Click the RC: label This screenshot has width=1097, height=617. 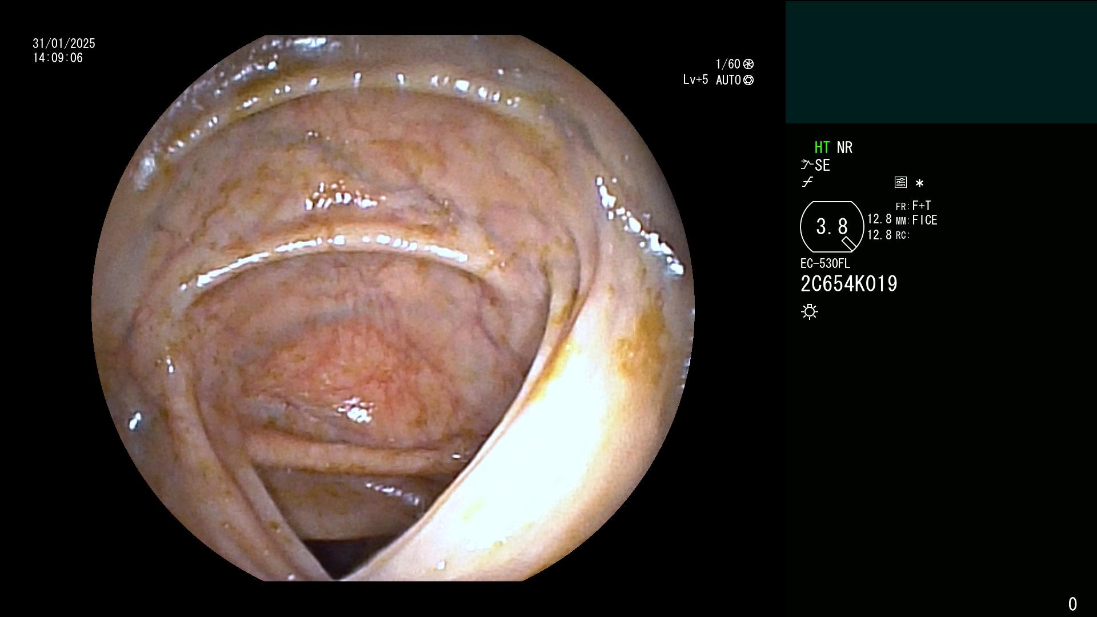(x=902, y=235)
